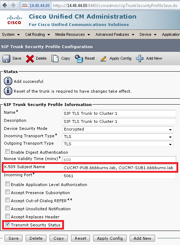Click the Cisco logo in header

coord(14,20)
